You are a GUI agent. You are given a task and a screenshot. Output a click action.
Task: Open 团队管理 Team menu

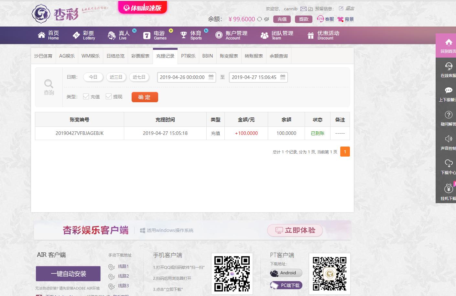277,35
